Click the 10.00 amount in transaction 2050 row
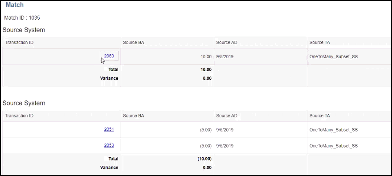 [x=206, y=56]
